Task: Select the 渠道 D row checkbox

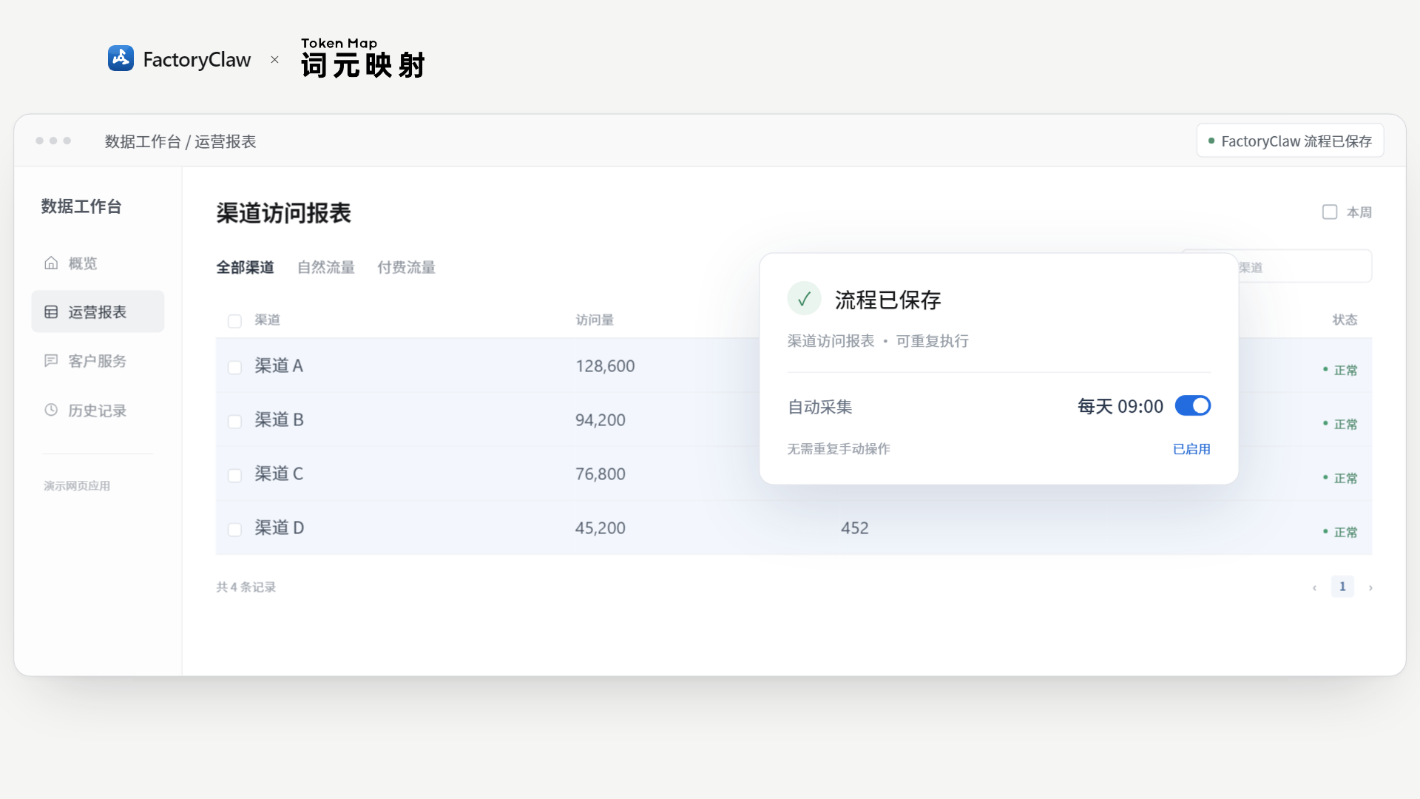Action: tap(234, 530)
